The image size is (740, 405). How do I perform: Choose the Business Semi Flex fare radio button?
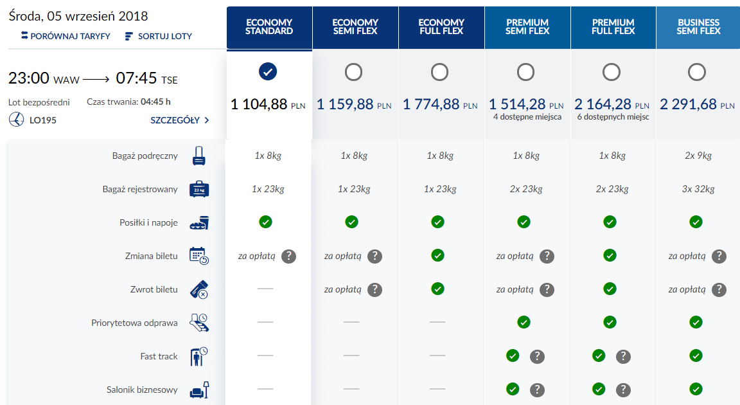tap(697, 72)
